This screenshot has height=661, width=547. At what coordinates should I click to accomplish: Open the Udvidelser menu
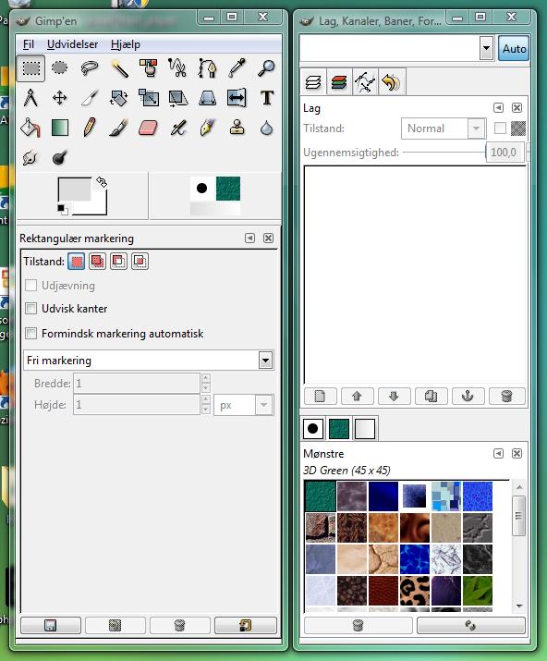pos(72,44)
